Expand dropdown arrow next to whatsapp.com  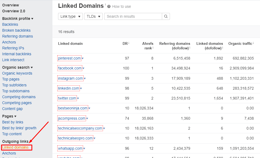[x=84, y=149]
